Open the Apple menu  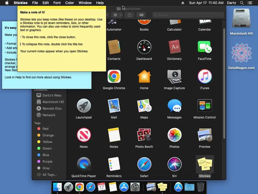pos(7,3)
